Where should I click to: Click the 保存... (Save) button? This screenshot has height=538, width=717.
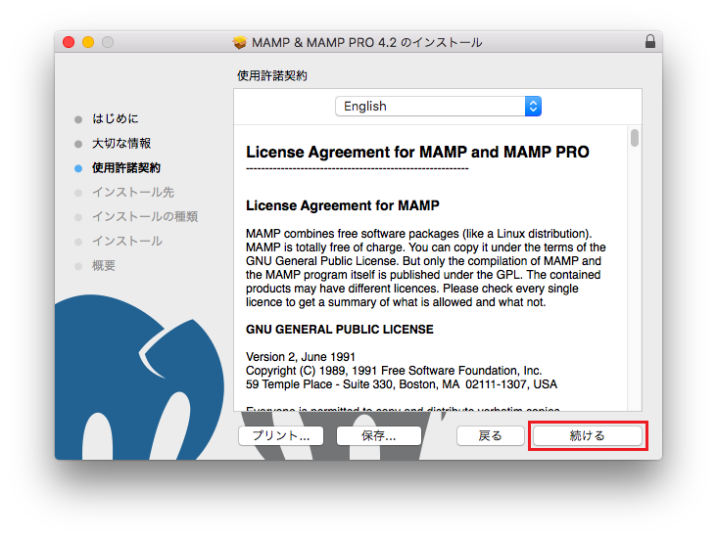(379, 435)
